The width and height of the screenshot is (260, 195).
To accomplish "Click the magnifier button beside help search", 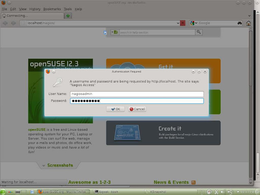I will [x=199, y=32].
